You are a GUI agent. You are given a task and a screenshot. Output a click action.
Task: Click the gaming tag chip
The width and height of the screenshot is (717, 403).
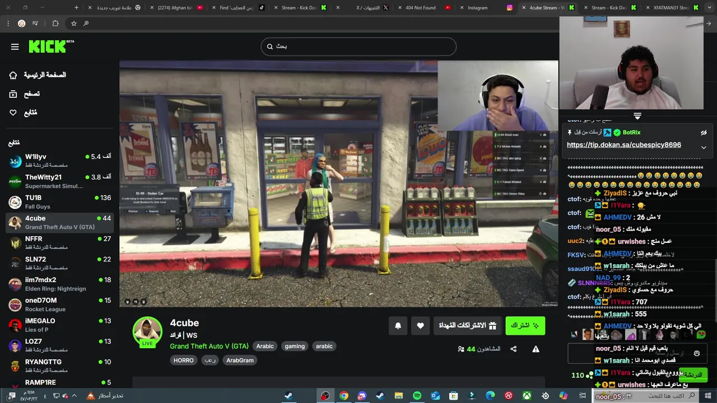point(295,346)
